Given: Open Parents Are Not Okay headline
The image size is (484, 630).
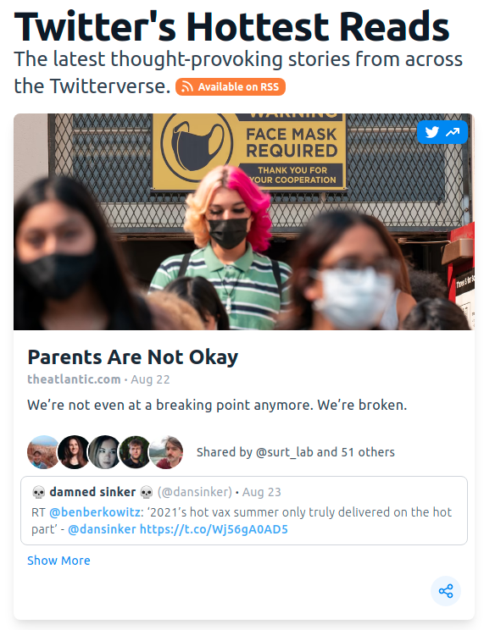Looking at the screenshot, I should pyautogui.click(x=133, y=357).
